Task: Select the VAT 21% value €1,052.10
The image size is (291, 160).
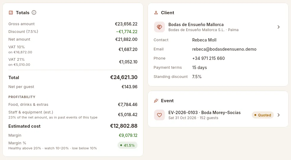Action: tap(128, 62)
